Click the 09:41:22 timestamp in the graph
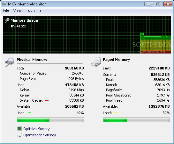This screenshot has height=144, width=174. click(x=19, y=26)
